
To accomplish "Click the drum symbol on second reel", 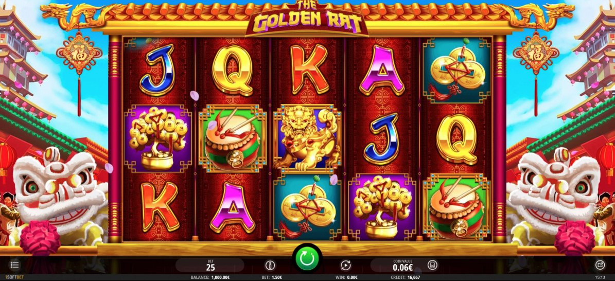I will pos(233,138).
